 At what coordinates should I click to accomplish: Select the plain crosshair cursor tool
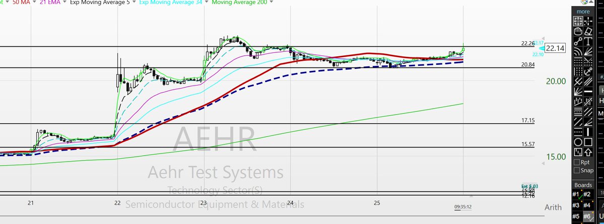tap(588, 21)
